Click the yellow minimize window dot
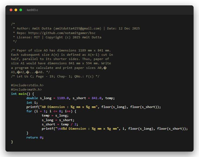 tap(16, 10)
